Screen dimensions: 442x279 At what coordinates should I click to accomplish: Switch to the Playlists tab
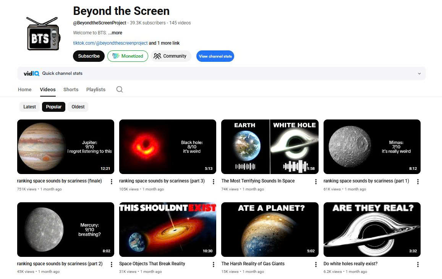[x=96, y=89]
